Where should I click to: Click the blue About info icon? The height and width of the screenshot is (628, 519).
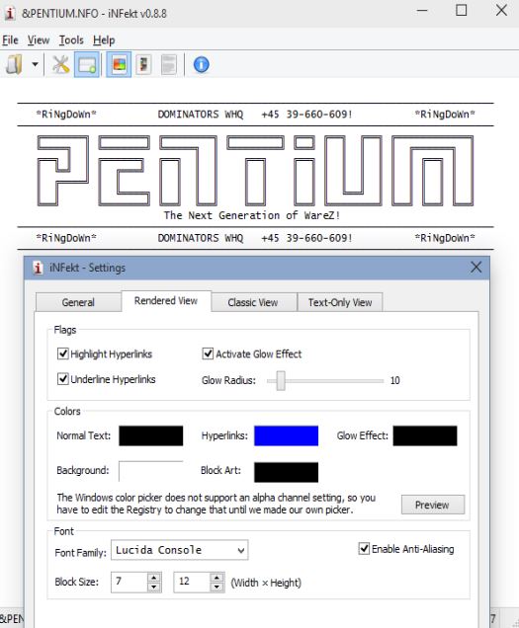(201, 64)
